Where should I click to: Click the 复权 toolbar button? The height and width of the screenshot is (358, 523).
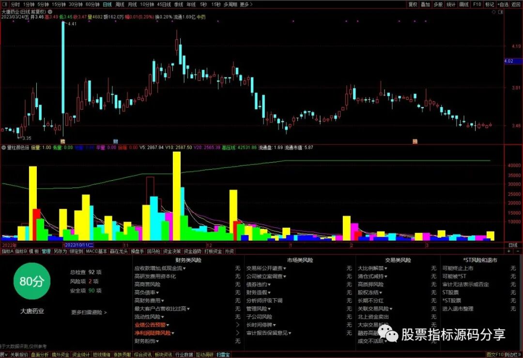pyautogui.click(x=413, y=4)
